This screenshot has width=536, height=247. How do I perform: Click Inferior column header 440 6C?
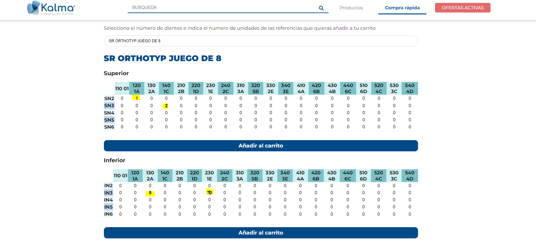[348, 176]
